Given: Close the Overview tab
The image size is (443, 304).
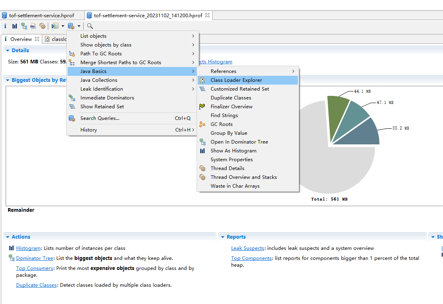Looking at the screenshot, I should 37,39.
